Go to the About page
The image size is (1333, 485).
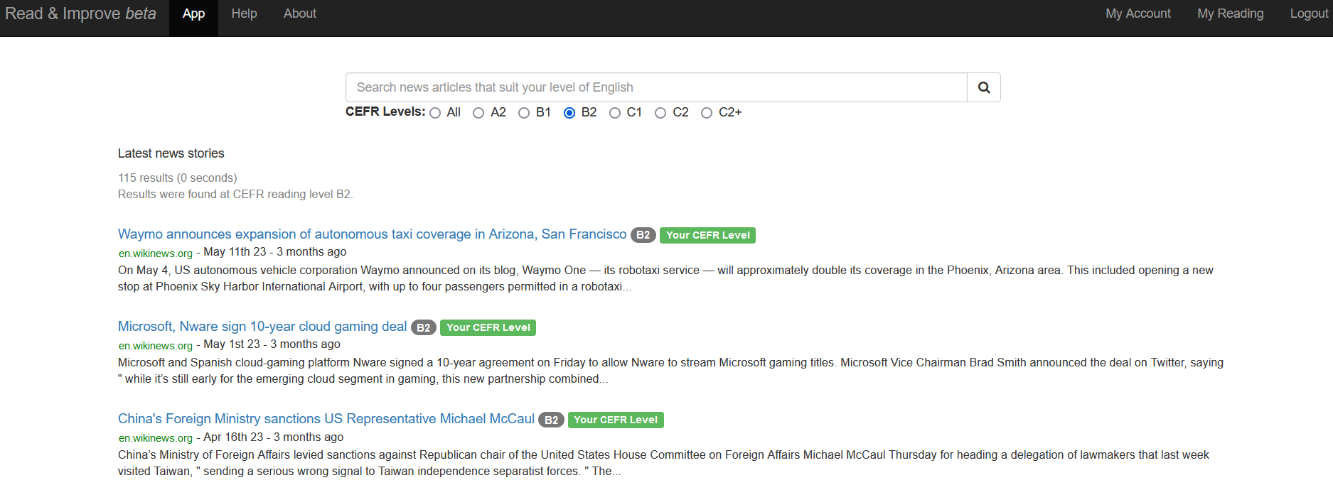[299, 13]
